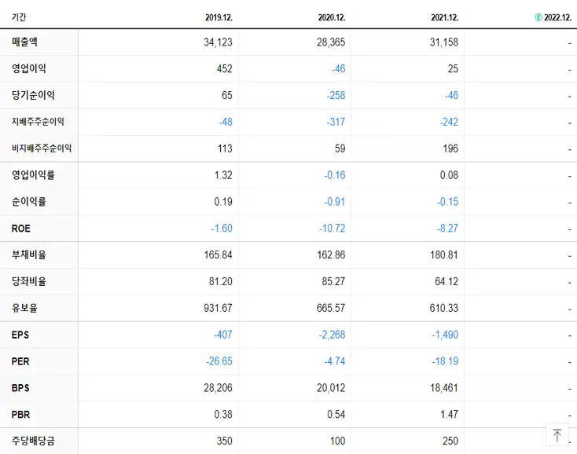The width and height of the screenshot is (577, 454).
Task: Select the 2022.12. column header
Action: 557,17
